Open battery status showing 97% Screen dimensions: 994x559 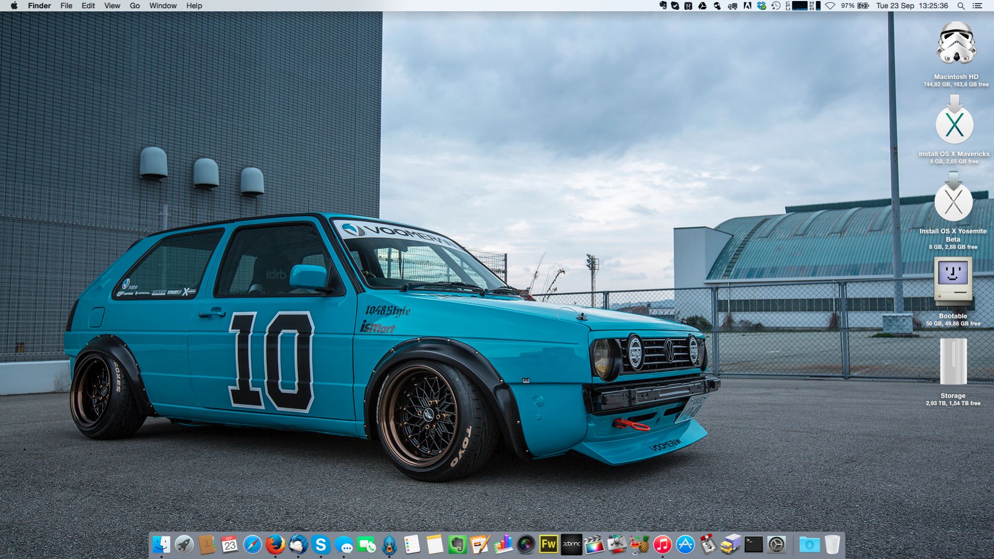tap(855, 6)
